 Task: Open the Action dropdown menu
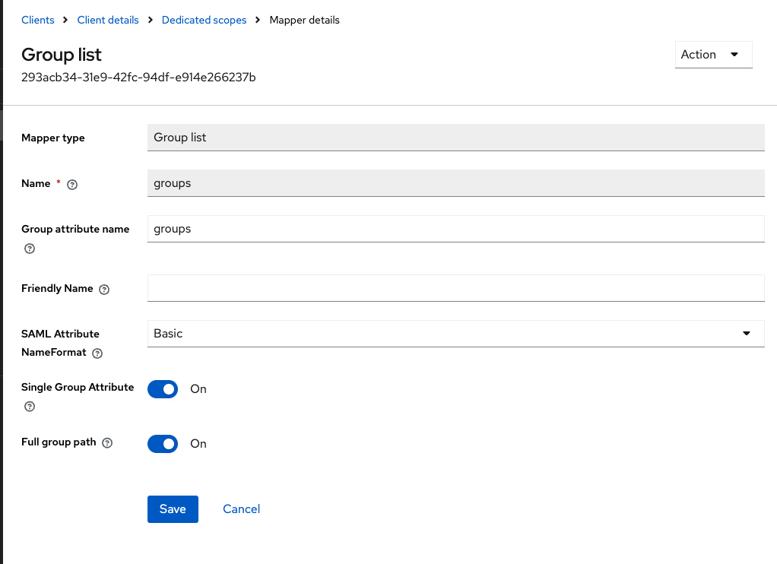click(712, 54)
